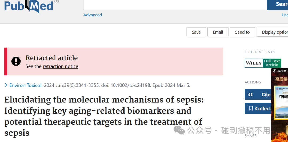Open the Environ Toxicol journal menu
This screenshot has height=142, width=288.
[26, 85]
